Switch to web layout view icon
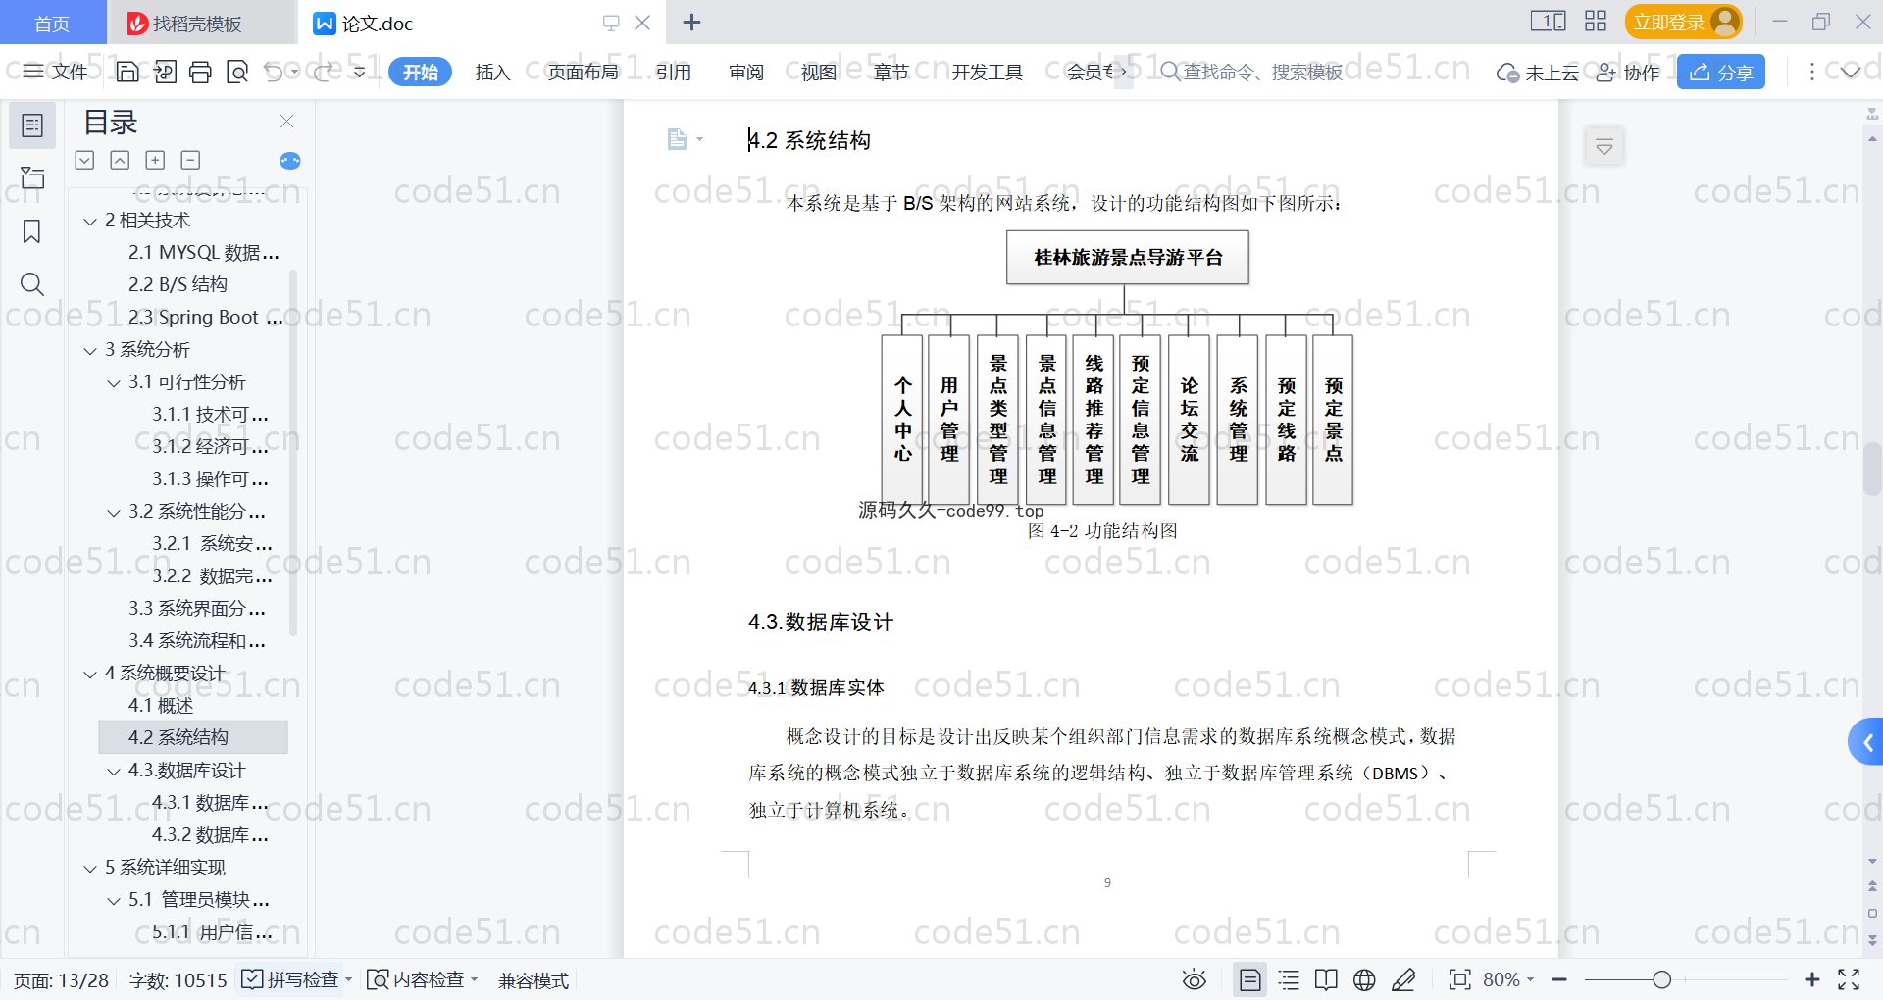 1364,979
